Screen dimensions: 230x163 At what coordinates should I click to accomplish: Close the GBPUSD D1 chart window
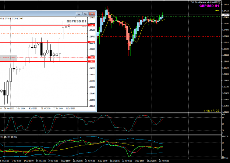(x=92, y=14)
